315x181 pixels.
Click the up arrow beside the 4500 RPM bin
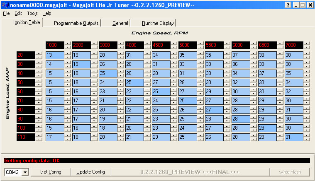(174, 43)
